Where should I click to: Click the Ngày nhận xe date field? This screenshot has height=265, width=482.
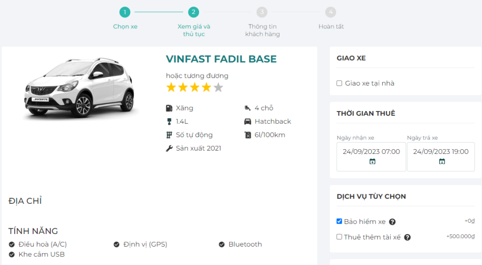click(371, 152)
